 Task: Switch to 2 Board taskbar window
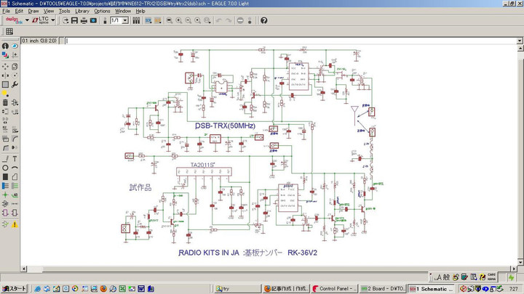tap(382, 288)
